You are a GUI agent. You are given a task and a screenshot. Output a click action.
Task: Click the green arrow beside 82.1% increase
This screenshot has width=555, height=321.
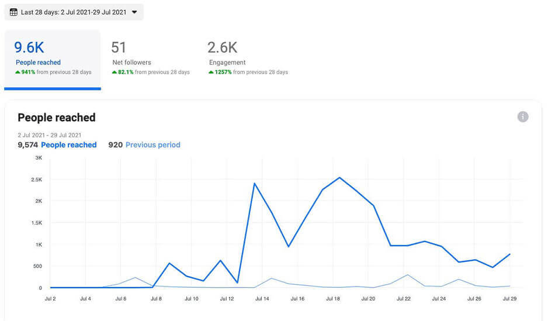[115, 73]
